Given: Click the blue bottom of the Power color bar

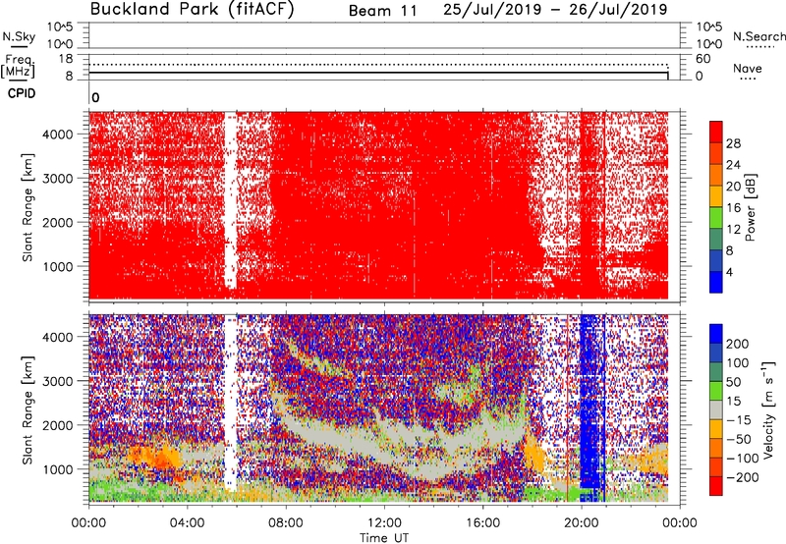Looking at the screenshot, I should [x=716, y=282].
